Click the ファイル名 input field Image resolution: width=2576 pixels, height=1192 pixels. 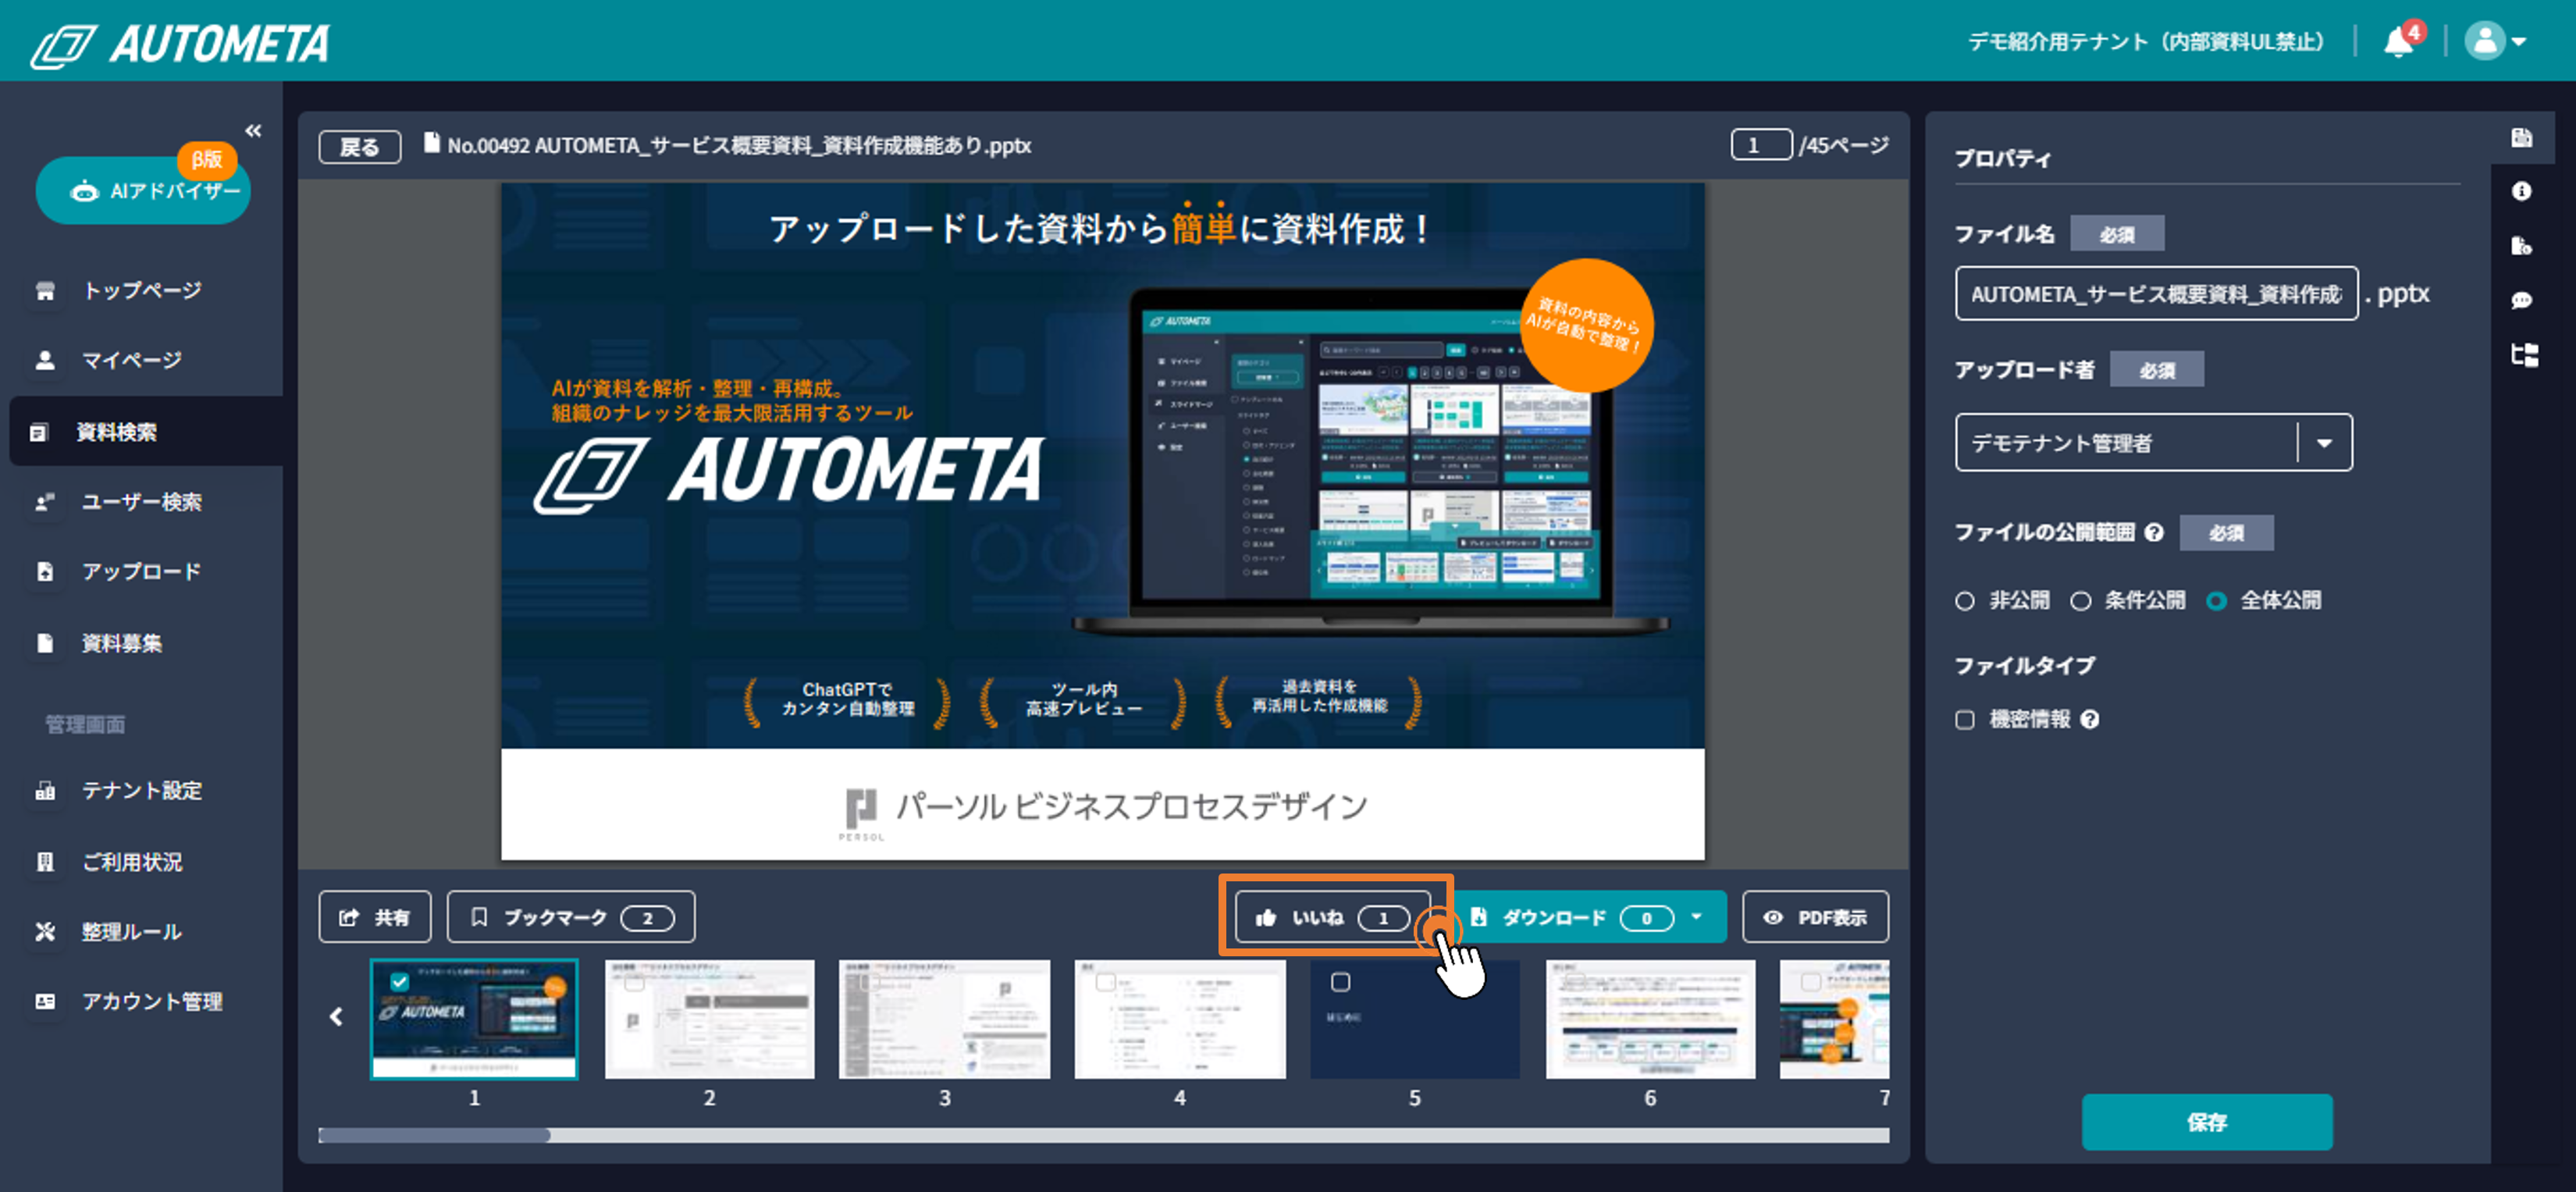2156,294
